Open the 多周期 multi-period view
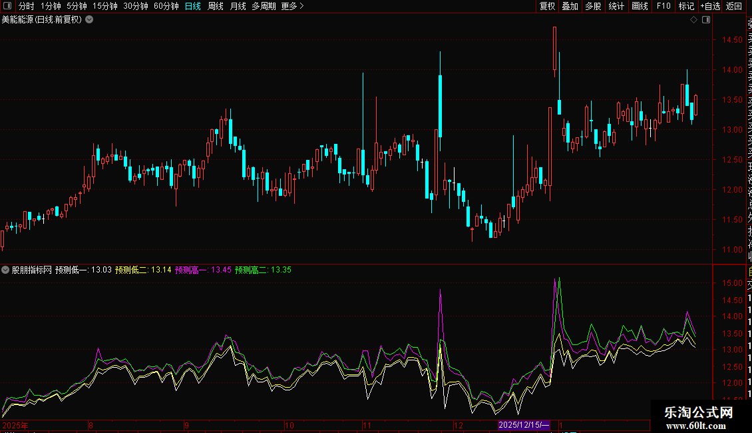This screenshot has height=433, width=752. click(x=264, y=6)
